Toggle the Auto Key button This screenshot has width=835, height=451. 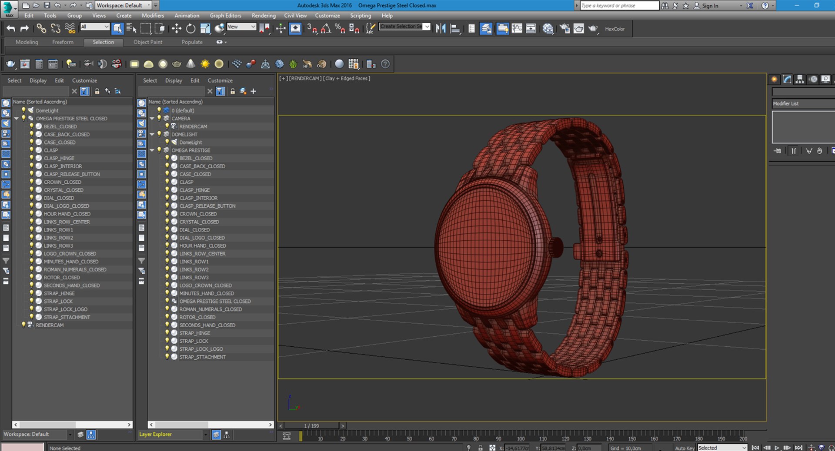tap(685, 448)
